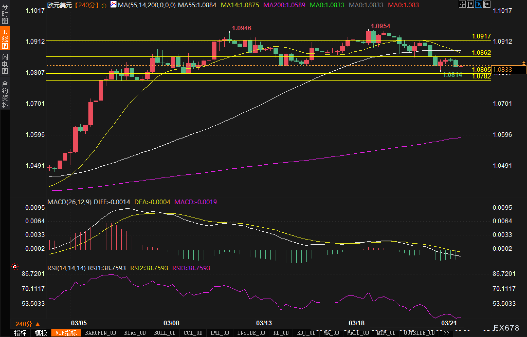Toggle the VIP指标 tab
Image resolution: width=527 pixels, height=337 pixels.
pos(66,333)
